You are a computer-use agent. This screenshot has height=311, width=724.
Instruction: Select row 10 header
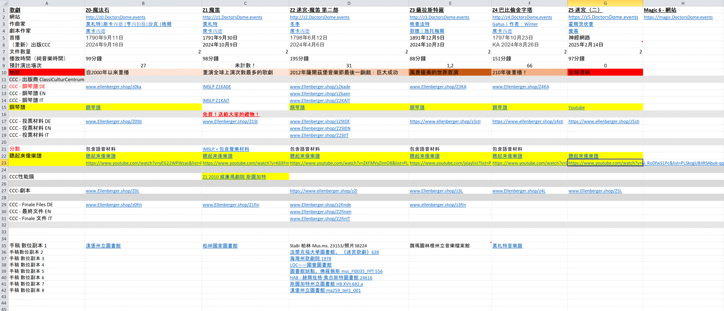point(4,73)
